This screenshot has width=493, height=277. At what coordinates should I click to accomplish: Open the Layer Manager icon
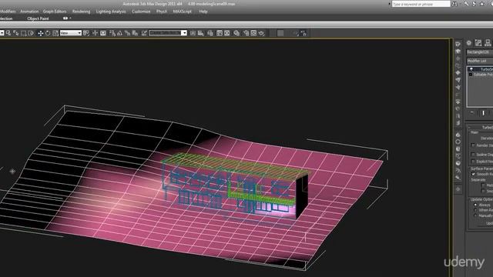click(210, 33)
